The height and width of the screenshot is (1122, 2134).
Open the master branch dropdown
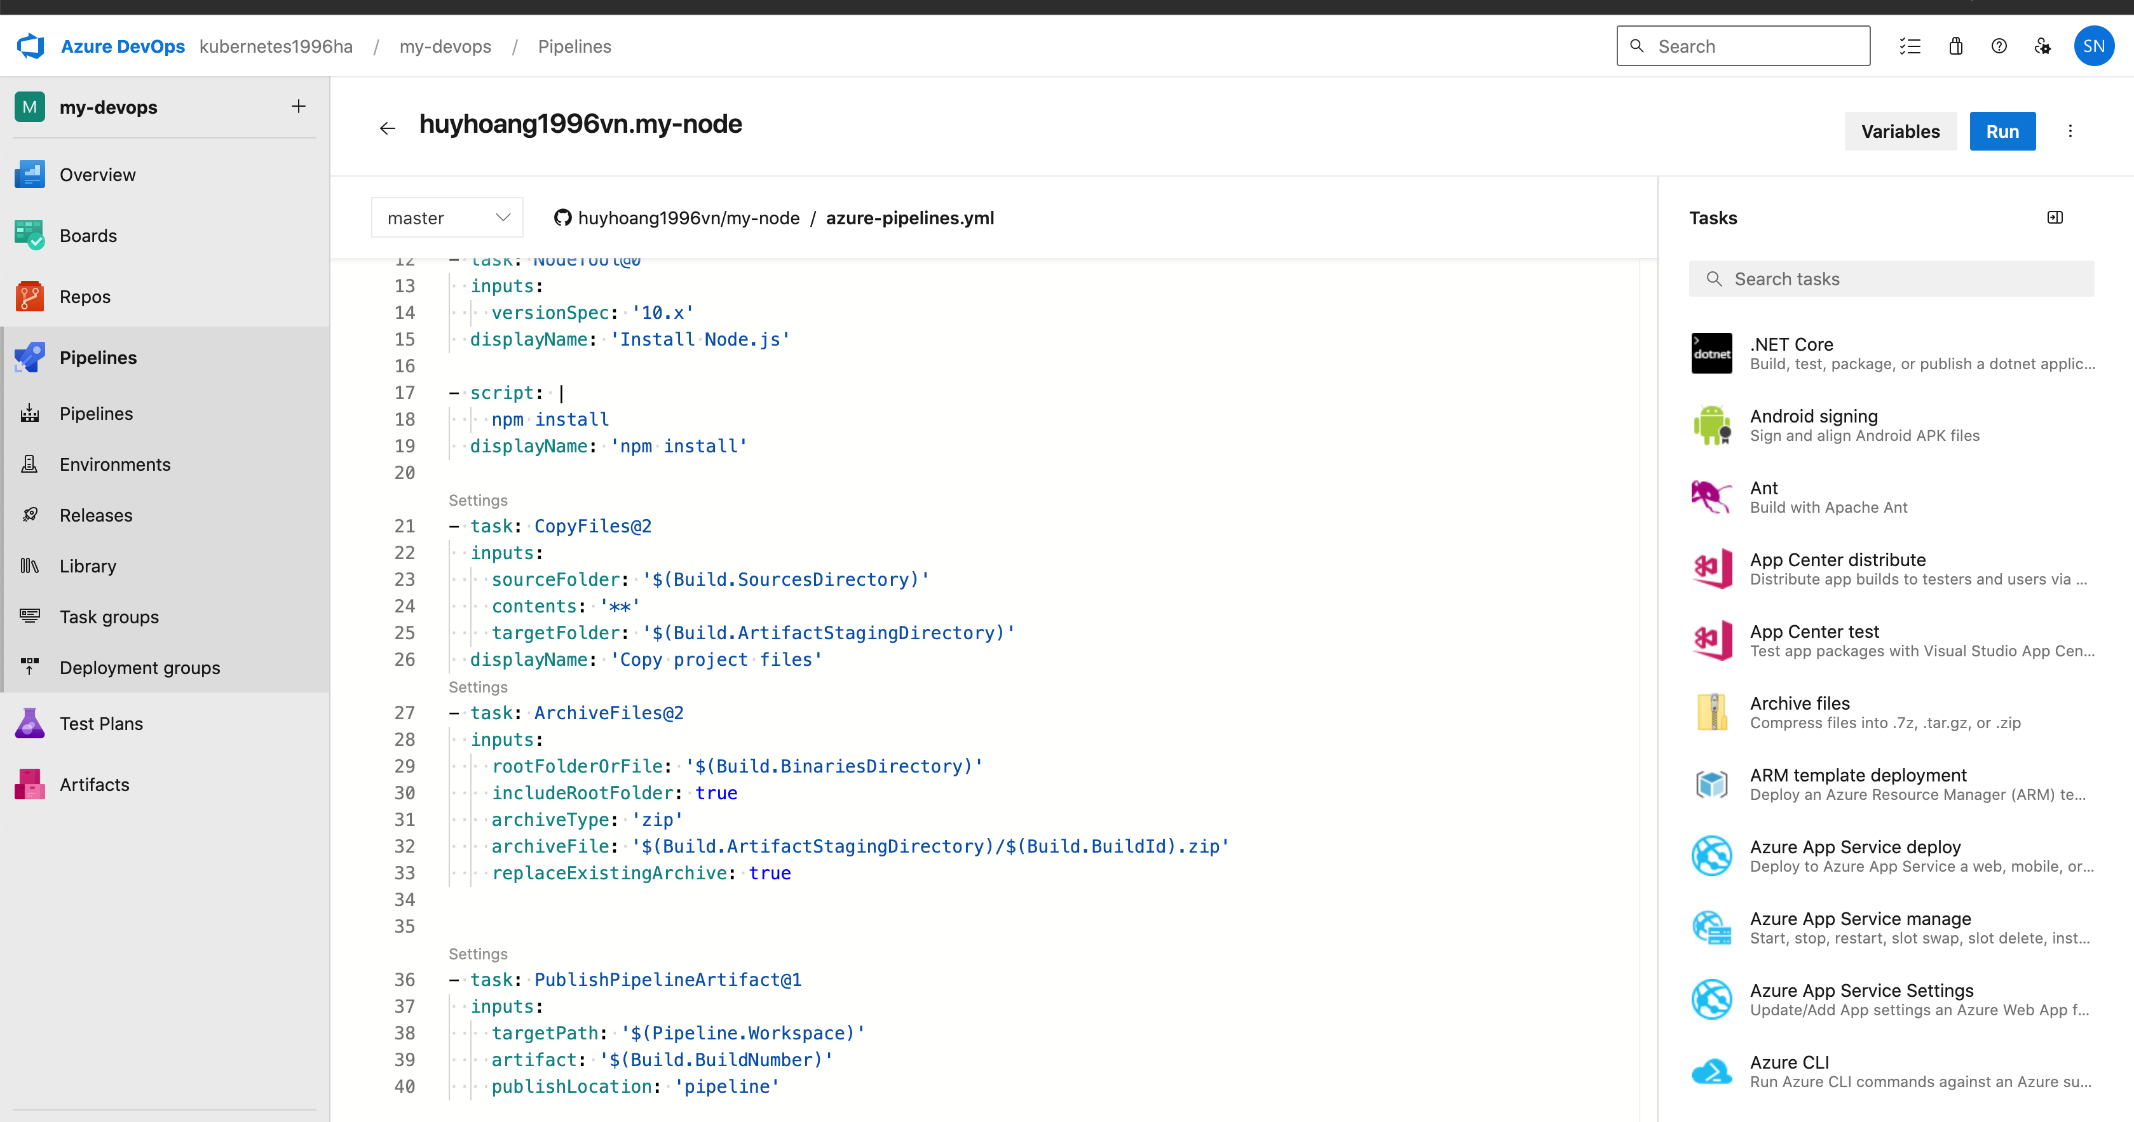(447, 218)
